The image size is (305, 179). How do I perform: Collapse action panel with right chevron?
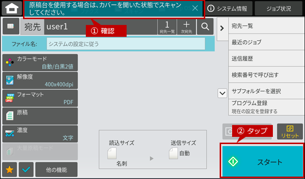223,29
